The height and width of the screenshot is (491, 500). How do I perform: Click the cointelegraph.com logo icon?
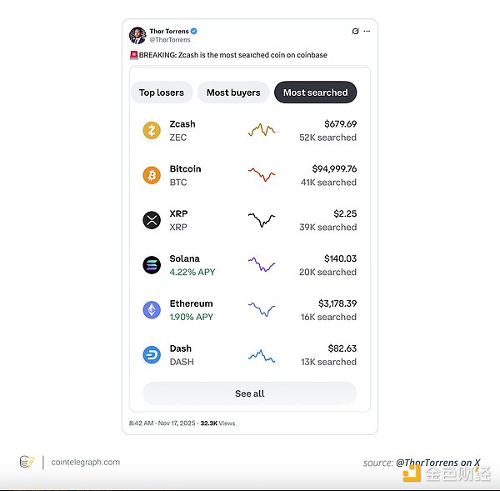(27, 462)
